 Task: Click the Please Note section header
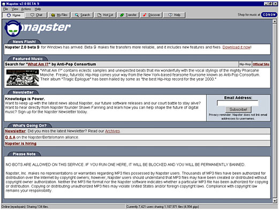[24, 154]
